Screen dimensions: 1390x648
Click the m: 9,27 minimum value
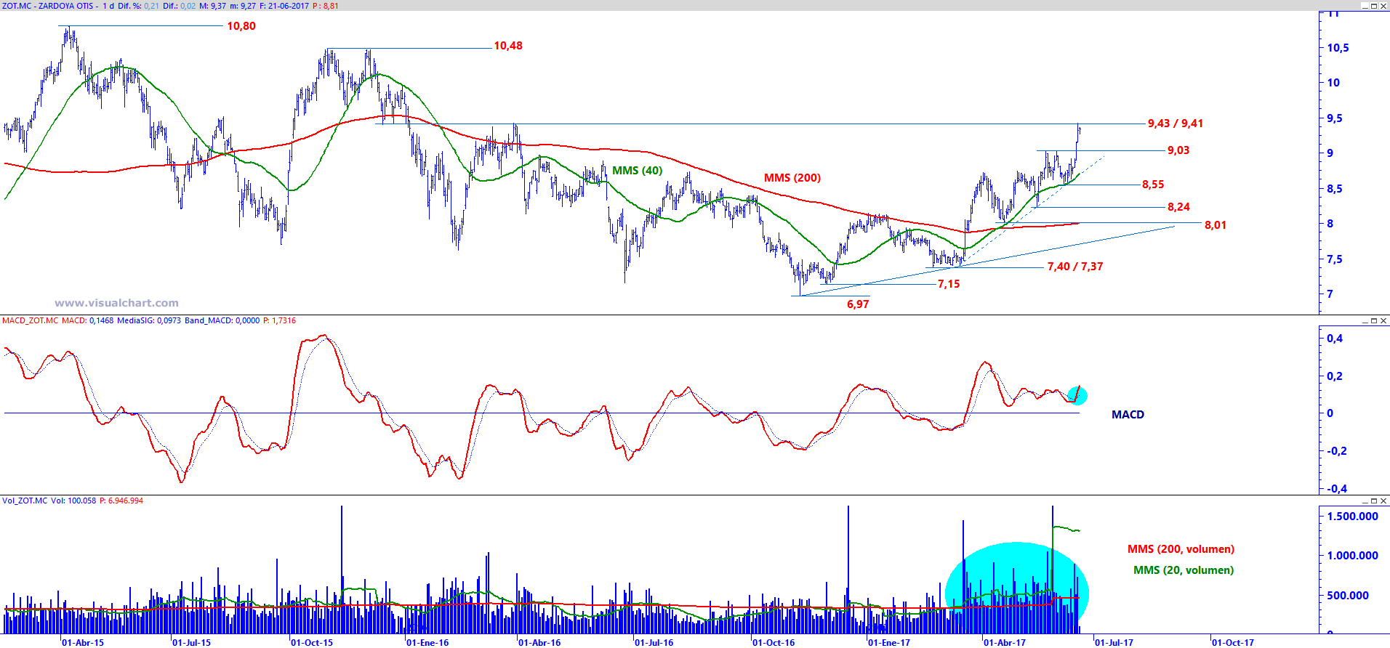pos(243,6)
